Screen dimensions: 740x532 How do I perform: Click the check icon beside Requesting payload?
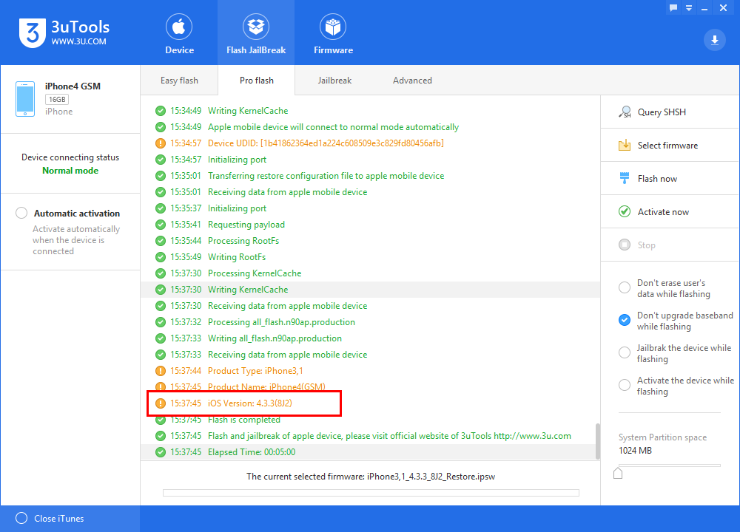click(161, 225)
